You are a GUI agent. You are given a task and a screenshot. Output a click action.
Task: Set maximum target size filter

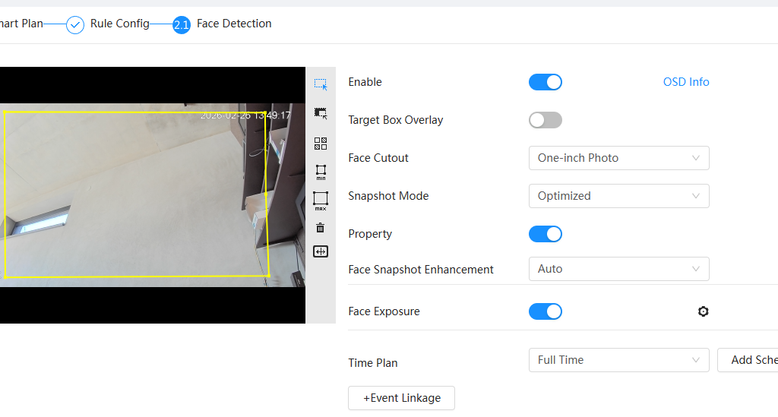(x=321, y=201)
